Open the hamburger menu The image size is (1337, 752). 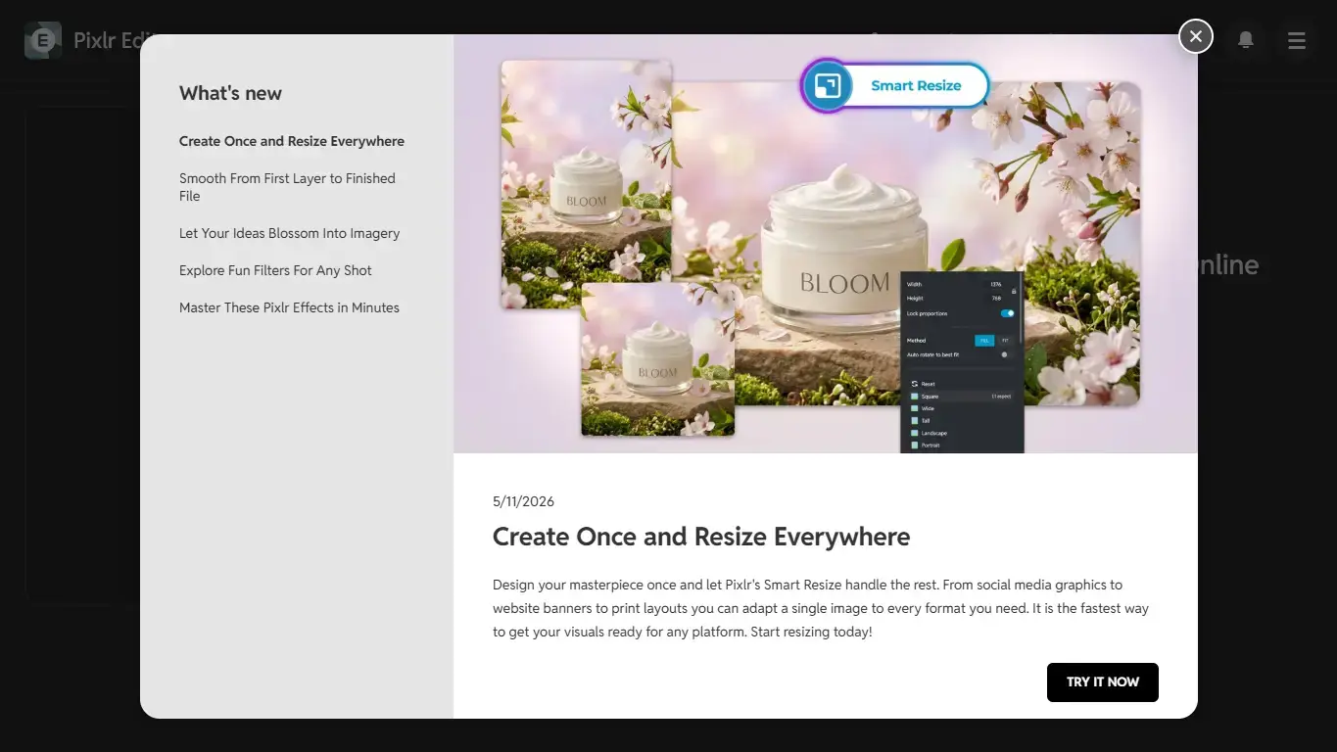click(x=1297, y=40)
